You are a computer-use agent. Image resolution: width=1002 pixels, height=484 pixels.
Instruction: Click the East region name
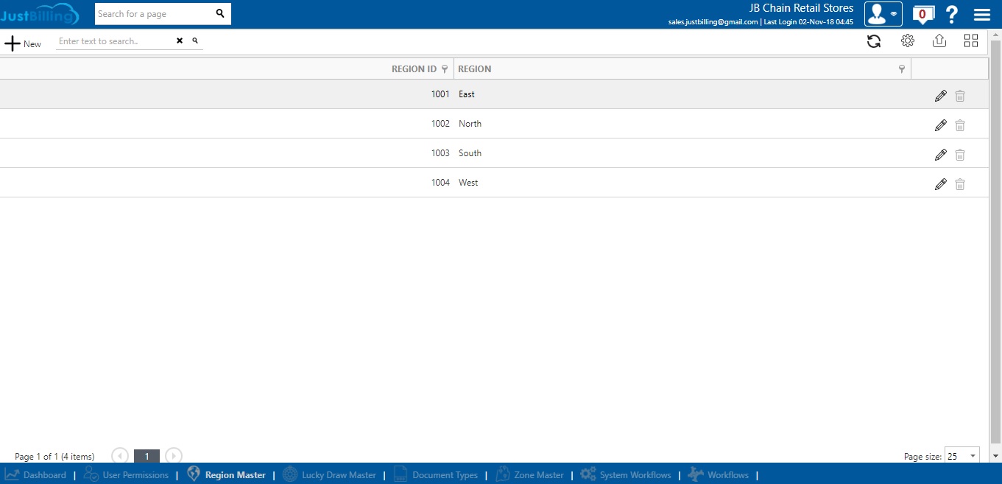click(x=467, y=94)
